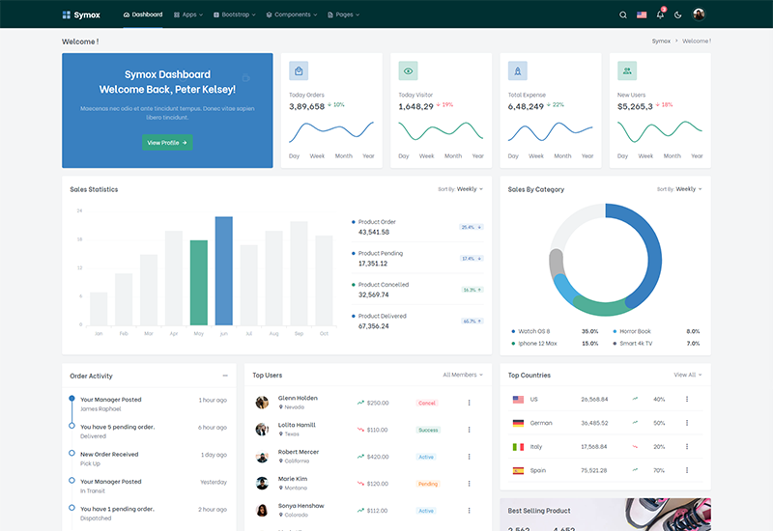773x531 pixels.
Task: Click the user profile avatar in header
Action: tap(699, 14)
